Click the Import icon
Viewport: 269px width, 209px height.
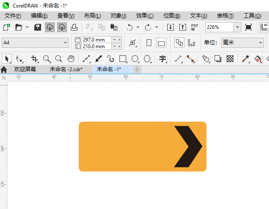[171, 27]
